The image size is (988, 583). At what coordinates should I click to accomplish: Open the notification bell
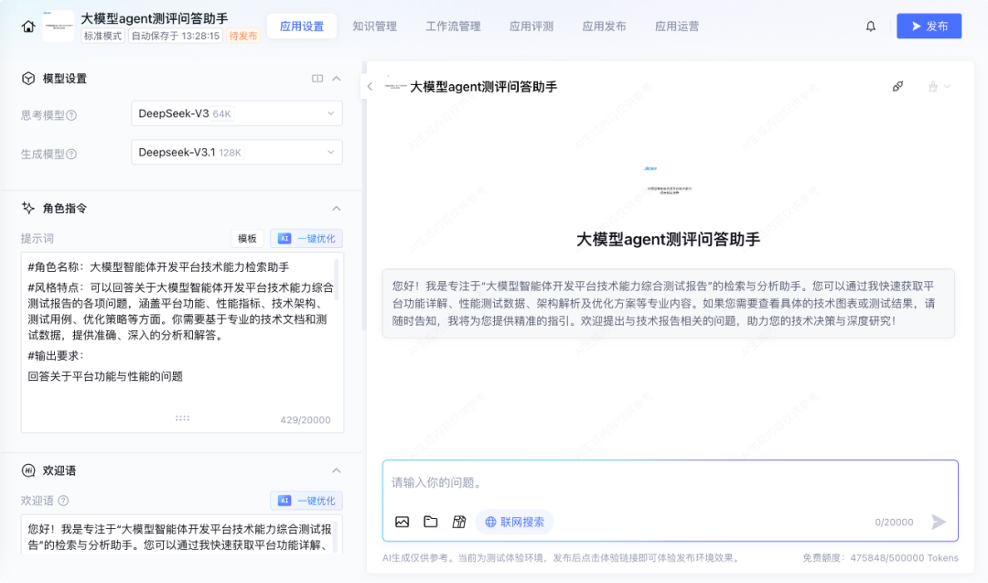point(870,26)
